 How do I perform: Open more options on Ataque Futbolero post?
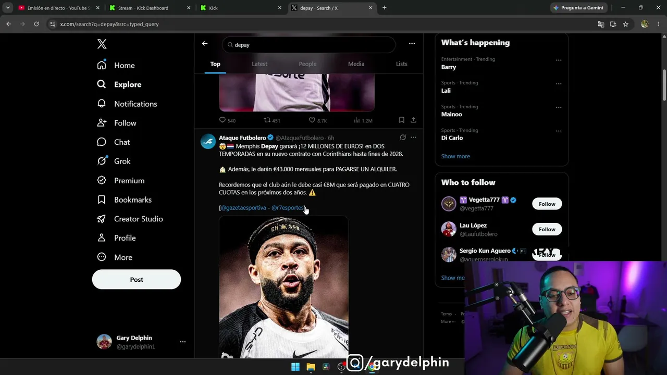tap(414, 137)
